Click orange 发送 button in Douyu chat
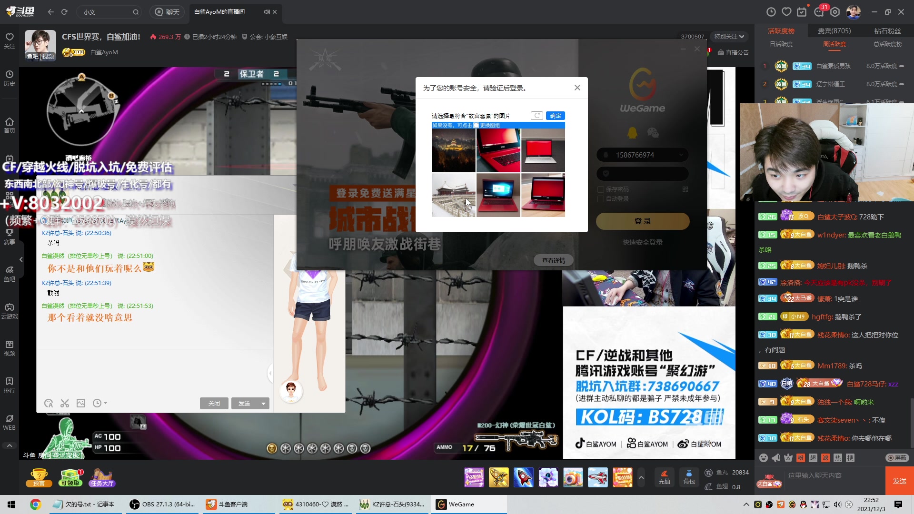This screenshot has width=914, height=514. click(x=899, y=481)
